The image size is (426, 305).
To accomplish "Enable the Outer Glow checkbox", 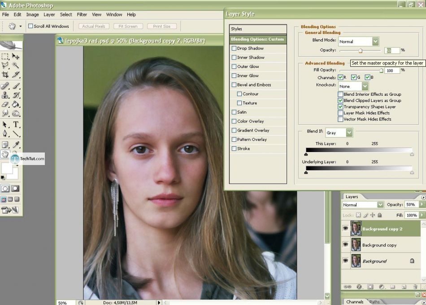I will pos(234,67).
